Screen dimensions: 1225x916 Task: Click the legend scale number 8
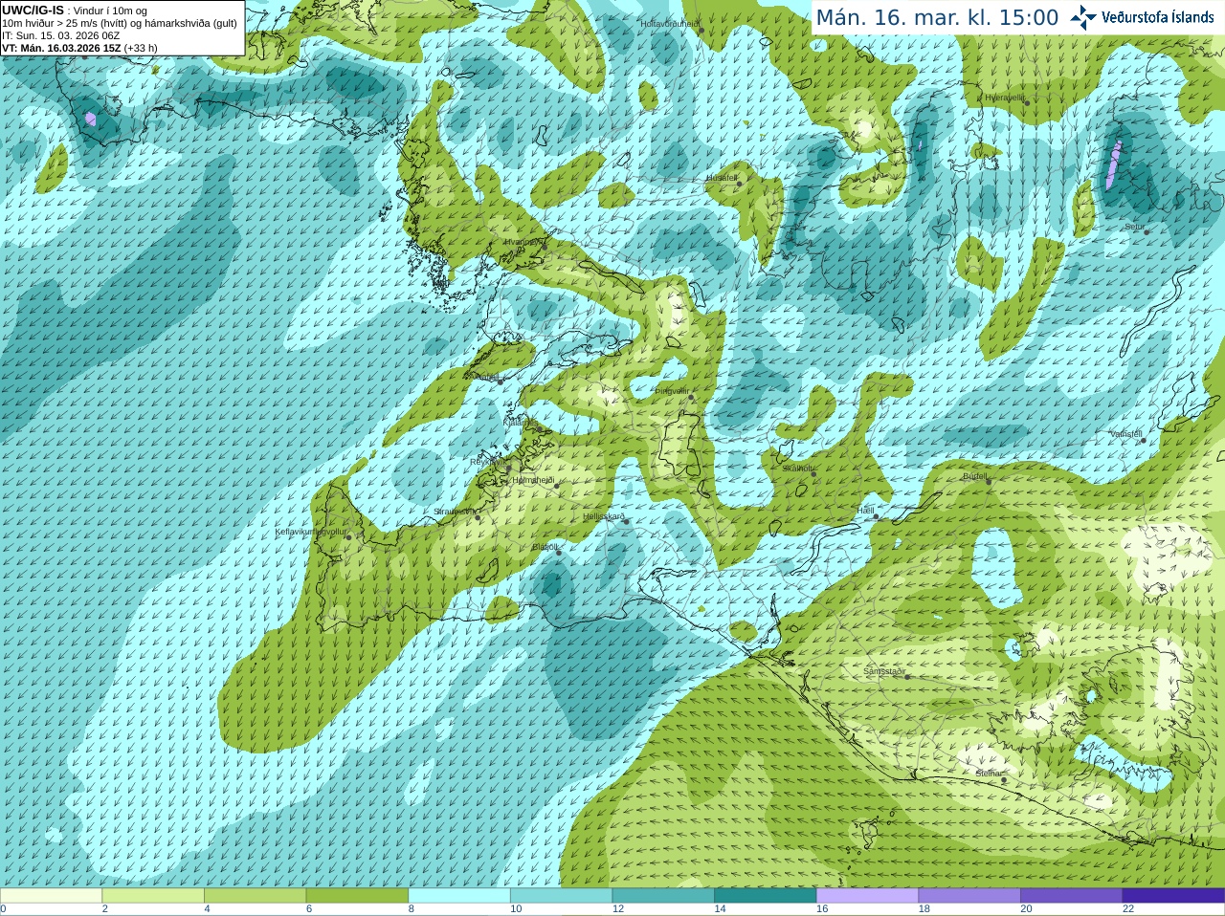point(412,909)
